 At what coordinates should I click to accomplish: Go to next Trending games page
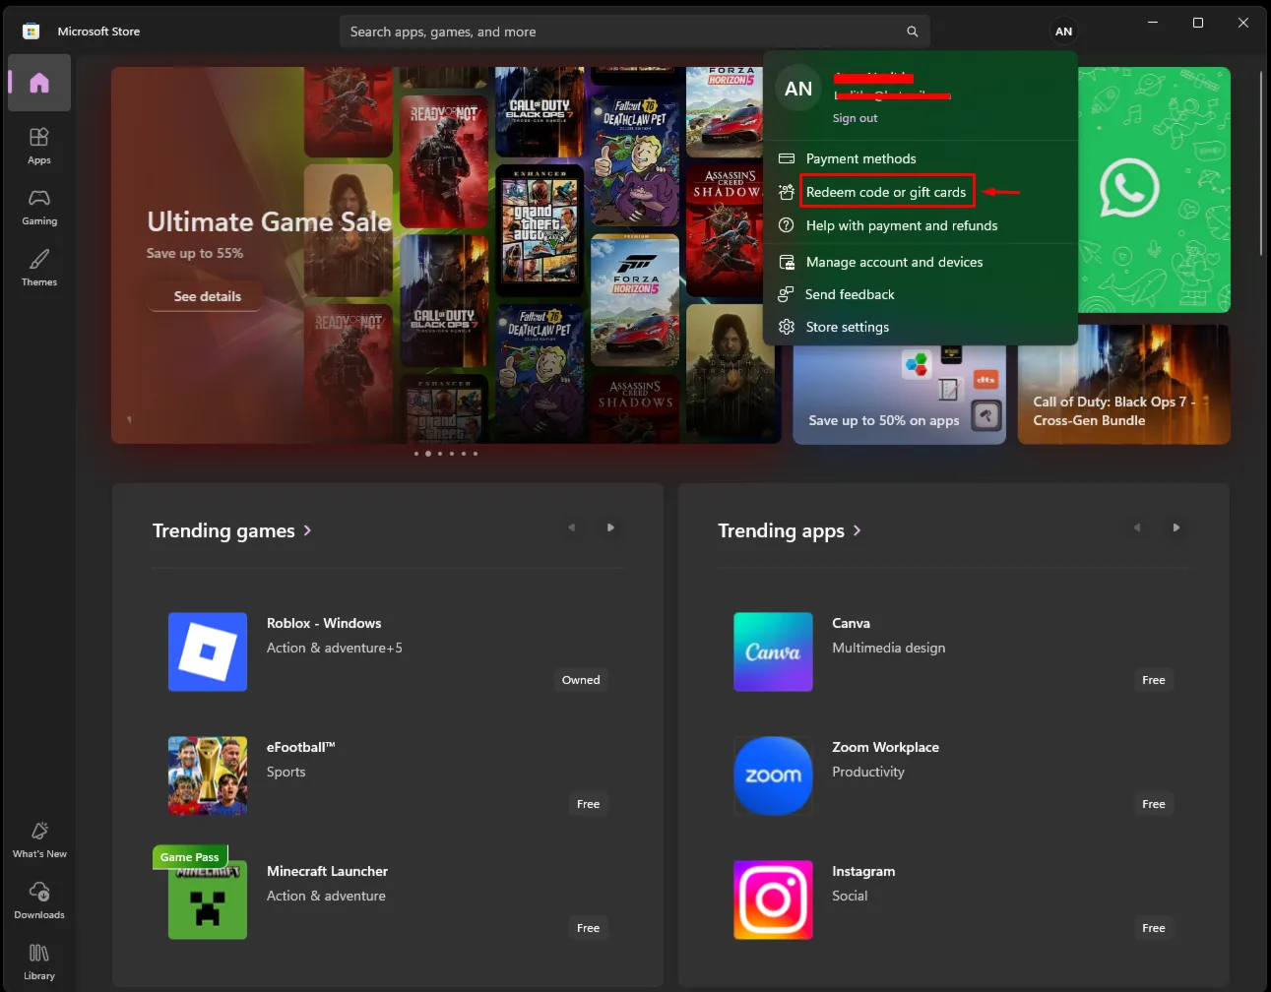610,527
